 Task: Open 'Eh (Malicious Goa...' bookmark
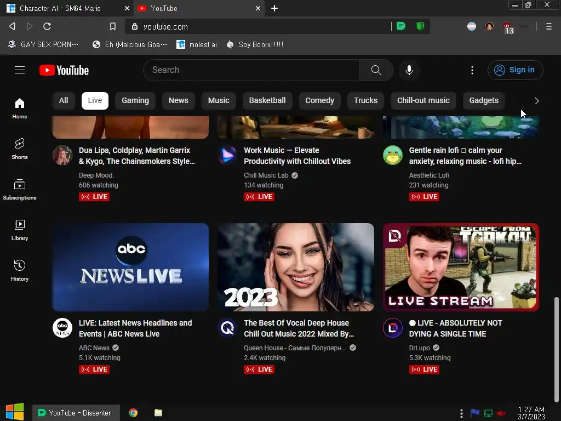(x=129, y=44)
